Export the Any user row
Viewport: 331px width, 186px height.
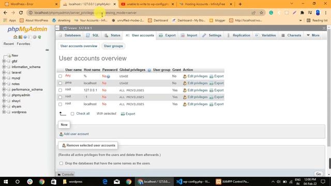pos(217,76)
